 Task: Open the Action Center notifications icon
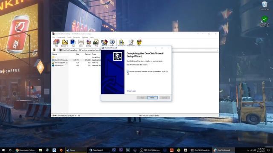coord(268,150)
